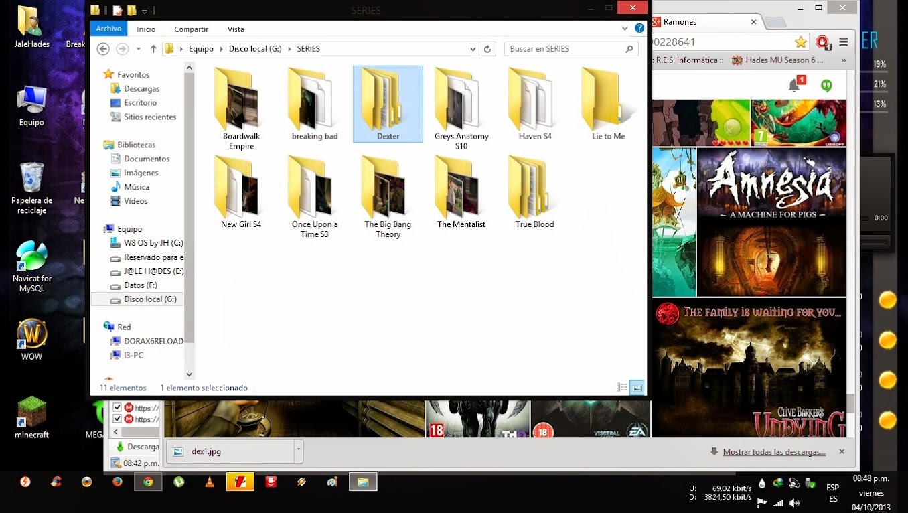Image resolution: width=908 pixels, height=513 pixels.
Task: Select Documentos under Bibliotecas
Action: coord(147,159)
